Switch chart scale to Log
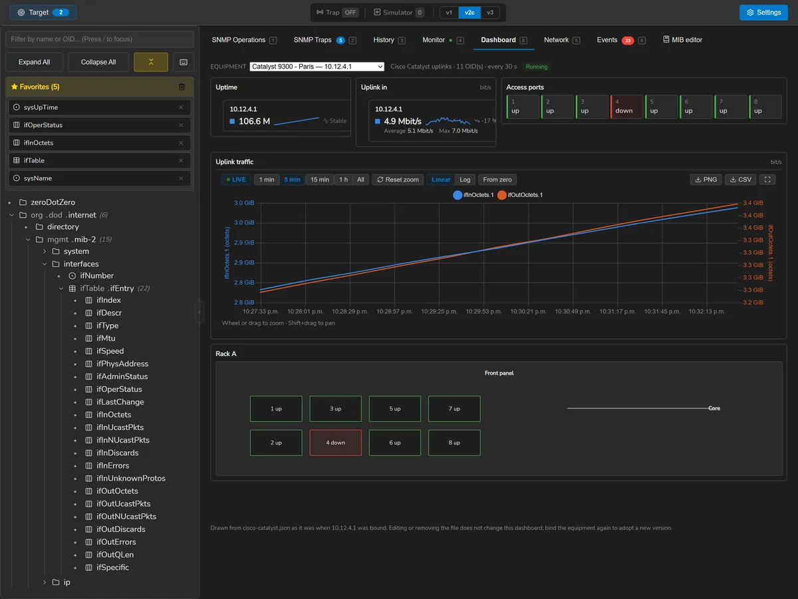This screenshot has width=798, height=599. [465, 180]
